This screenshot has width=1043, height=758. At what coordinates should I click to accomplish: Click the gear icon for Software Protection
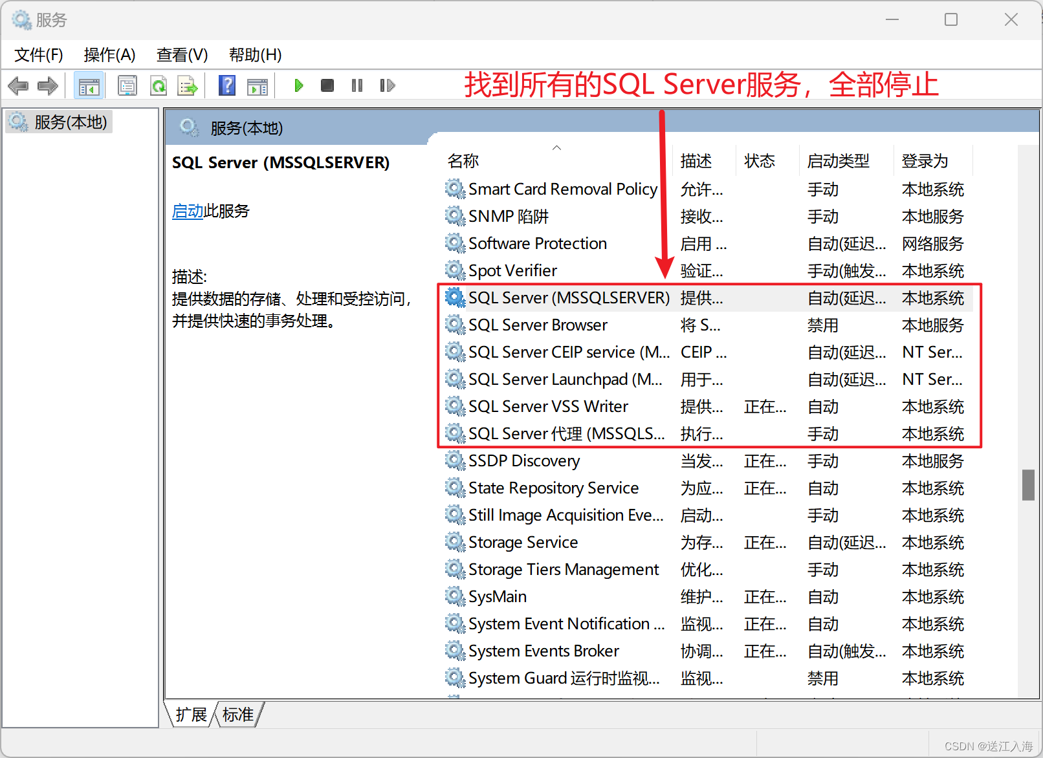coord(455,243)
